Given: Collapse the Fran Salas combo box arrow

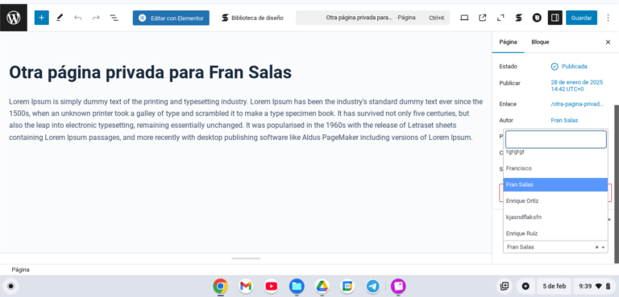Looking at the screenshot, I should coord(603,247).
